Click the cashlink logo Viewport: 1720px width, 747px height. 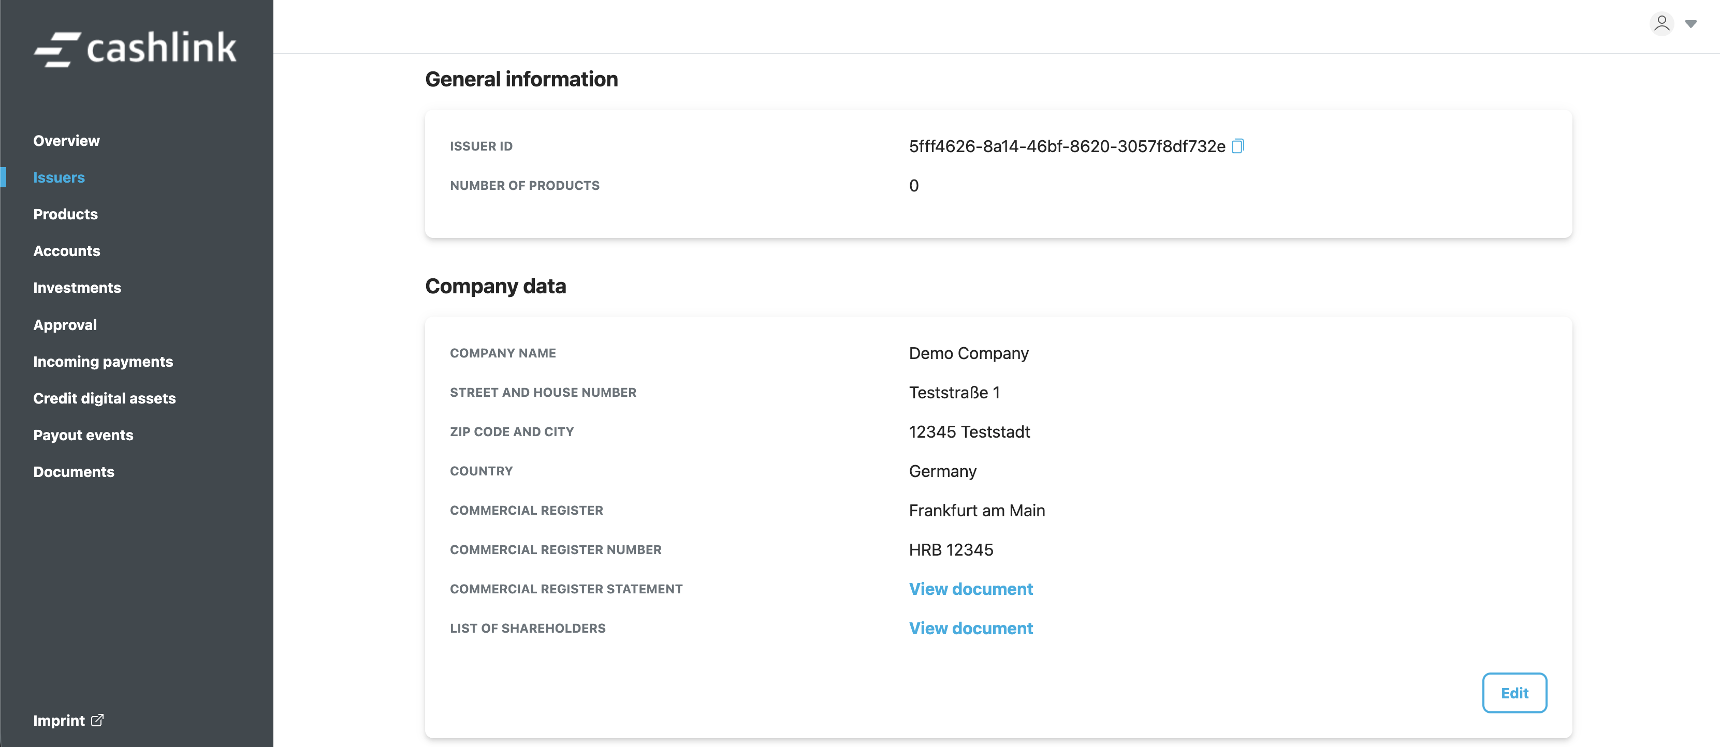136,48
